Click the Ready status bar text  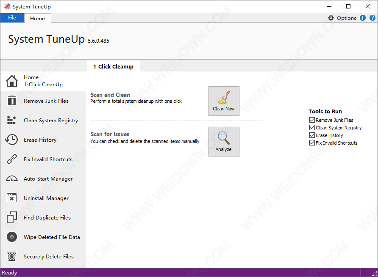point(9,273)
